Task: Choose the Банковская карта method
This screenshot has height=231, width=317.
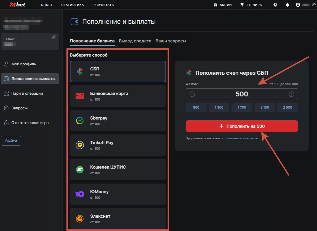Action: 118,96
